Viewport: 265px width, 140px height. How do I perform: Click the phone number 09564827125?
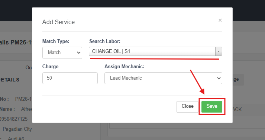14,119
